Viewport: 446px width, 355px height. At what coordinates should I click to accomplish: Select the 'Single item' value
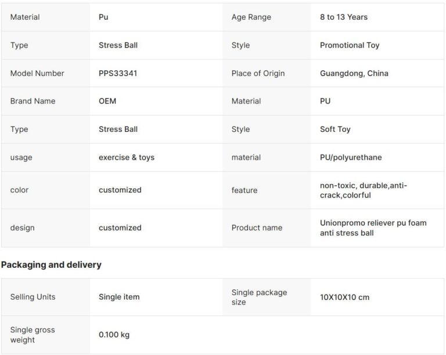119,297
